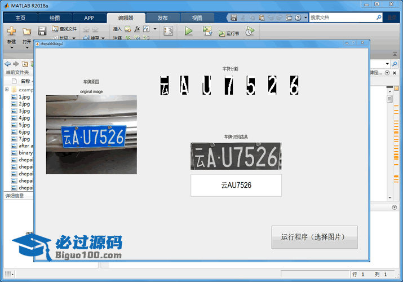403x282 pixels.
Task: Switch to the 视图 (View) tab
Action: tap(197, 18)
